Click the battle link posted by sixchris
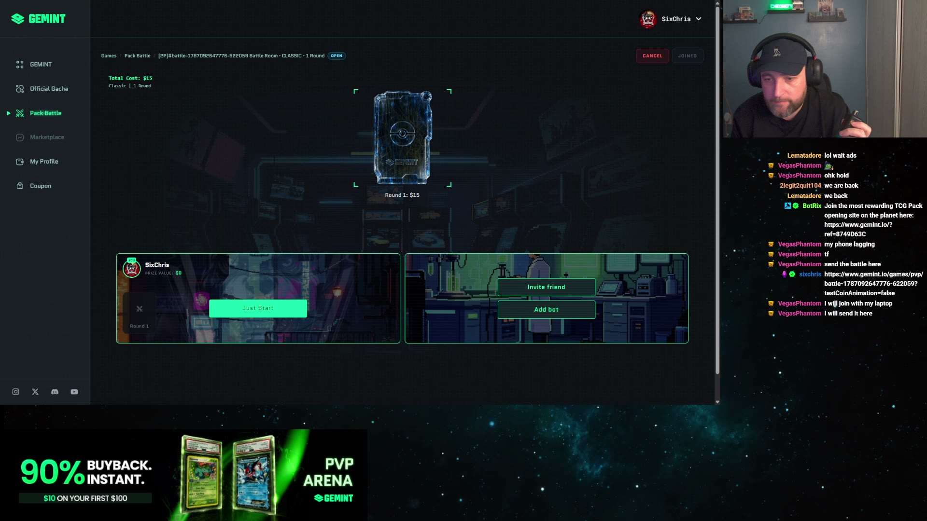The height and width of the screenshot is (521, 927). click(x=873, y=284)
